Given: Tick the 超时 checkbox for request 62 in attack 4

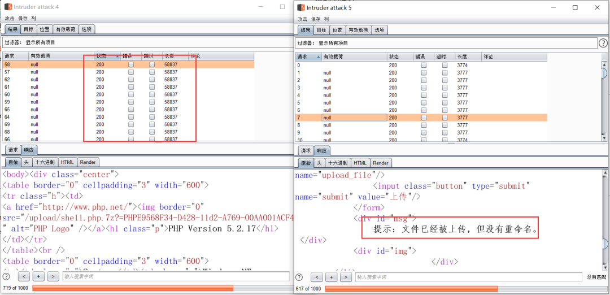Looking at the screenshot, I should 152,80.
